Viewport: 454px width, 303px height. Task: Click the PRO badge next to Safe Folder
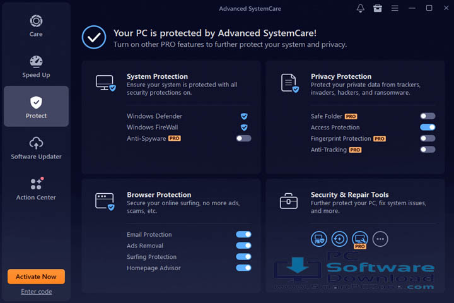click(x=351, y=116)
